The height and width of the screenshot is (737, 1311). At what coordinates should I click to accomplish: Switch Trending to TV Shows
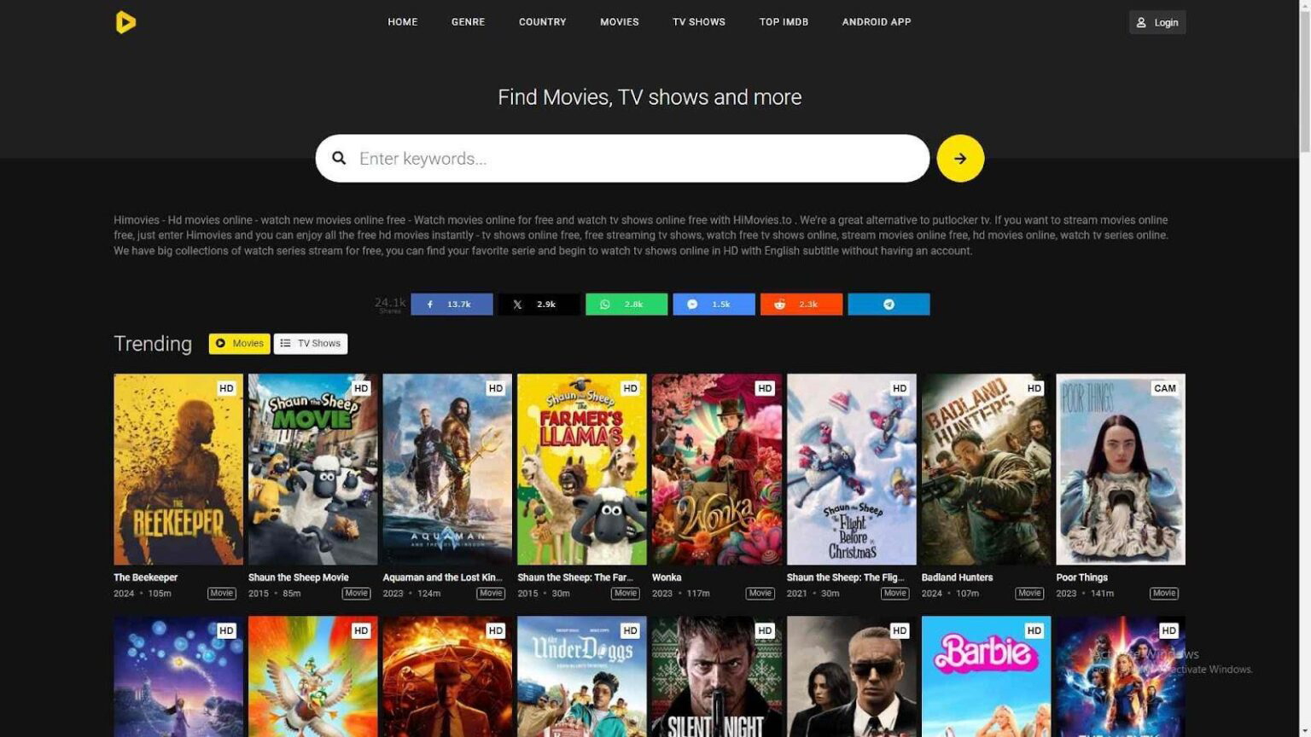click(311, 344)
